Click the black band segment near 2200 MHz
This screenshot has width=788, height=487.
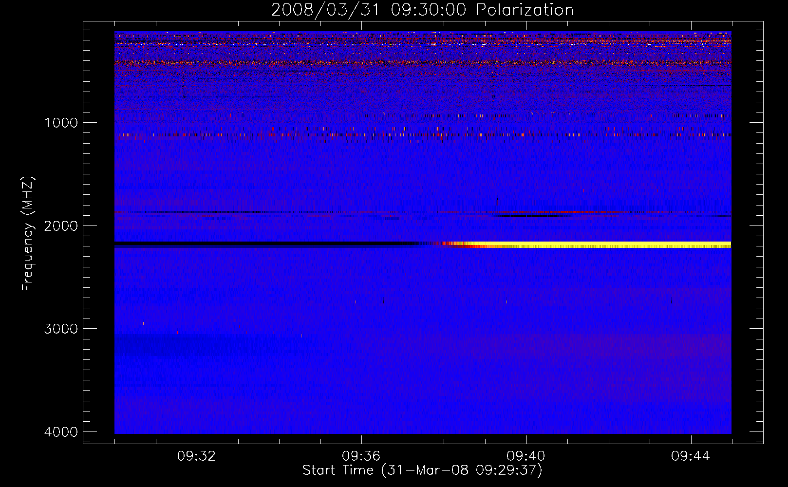point(265,243)
